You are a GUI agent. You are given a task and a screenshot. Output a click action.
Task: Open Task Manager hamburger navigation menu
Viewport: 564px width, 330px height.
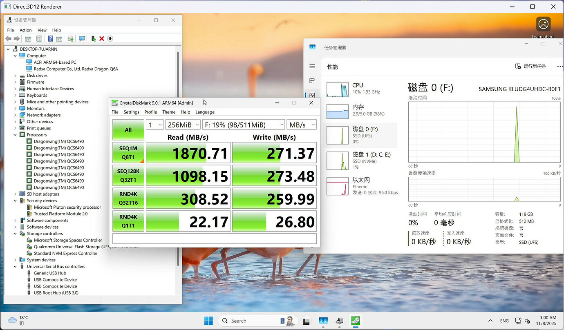[x=312, y=66]
